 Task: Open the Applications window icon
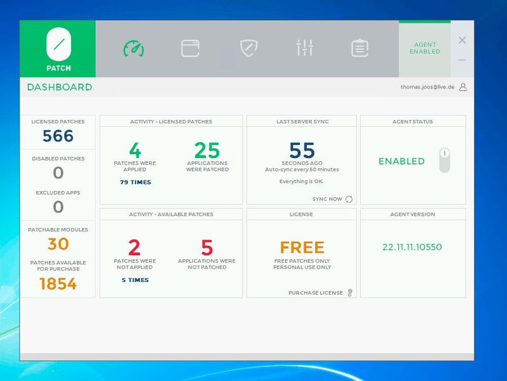click(x=190, y=48)
